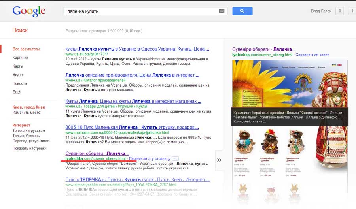Screen dimensions: 356x209
Task: Open result 'Пупс «ЛЯЛЕЧКА» - Пупсы - Купить пупса'
Action: [138, 179]
